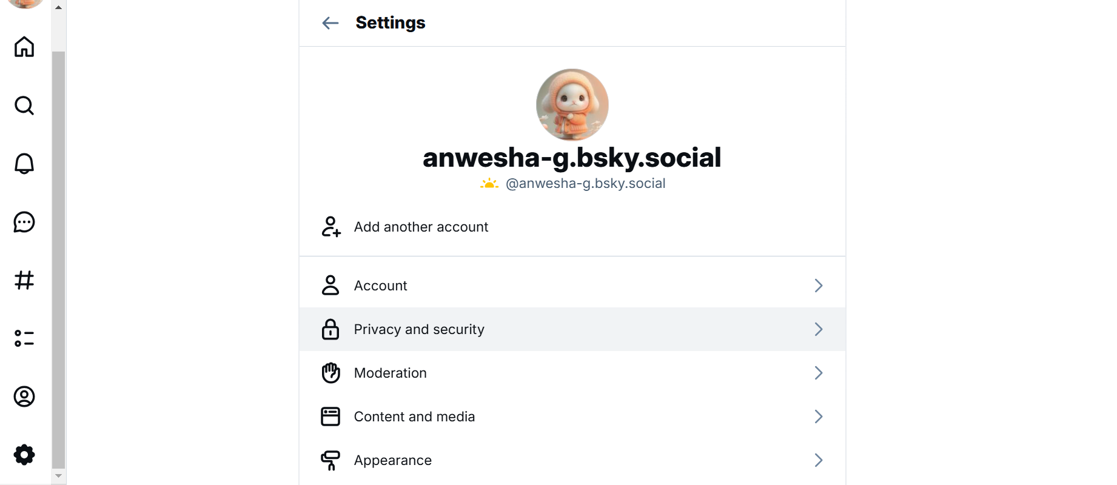
Task: Expand Account settings chevron
Action: [x=818, y=286]
